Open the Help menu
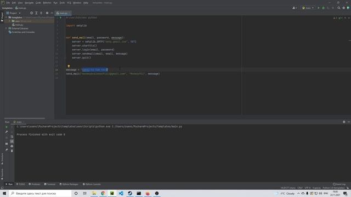Image resolution: width=351 pixels, height=197 pixels. tap(86, 3)
